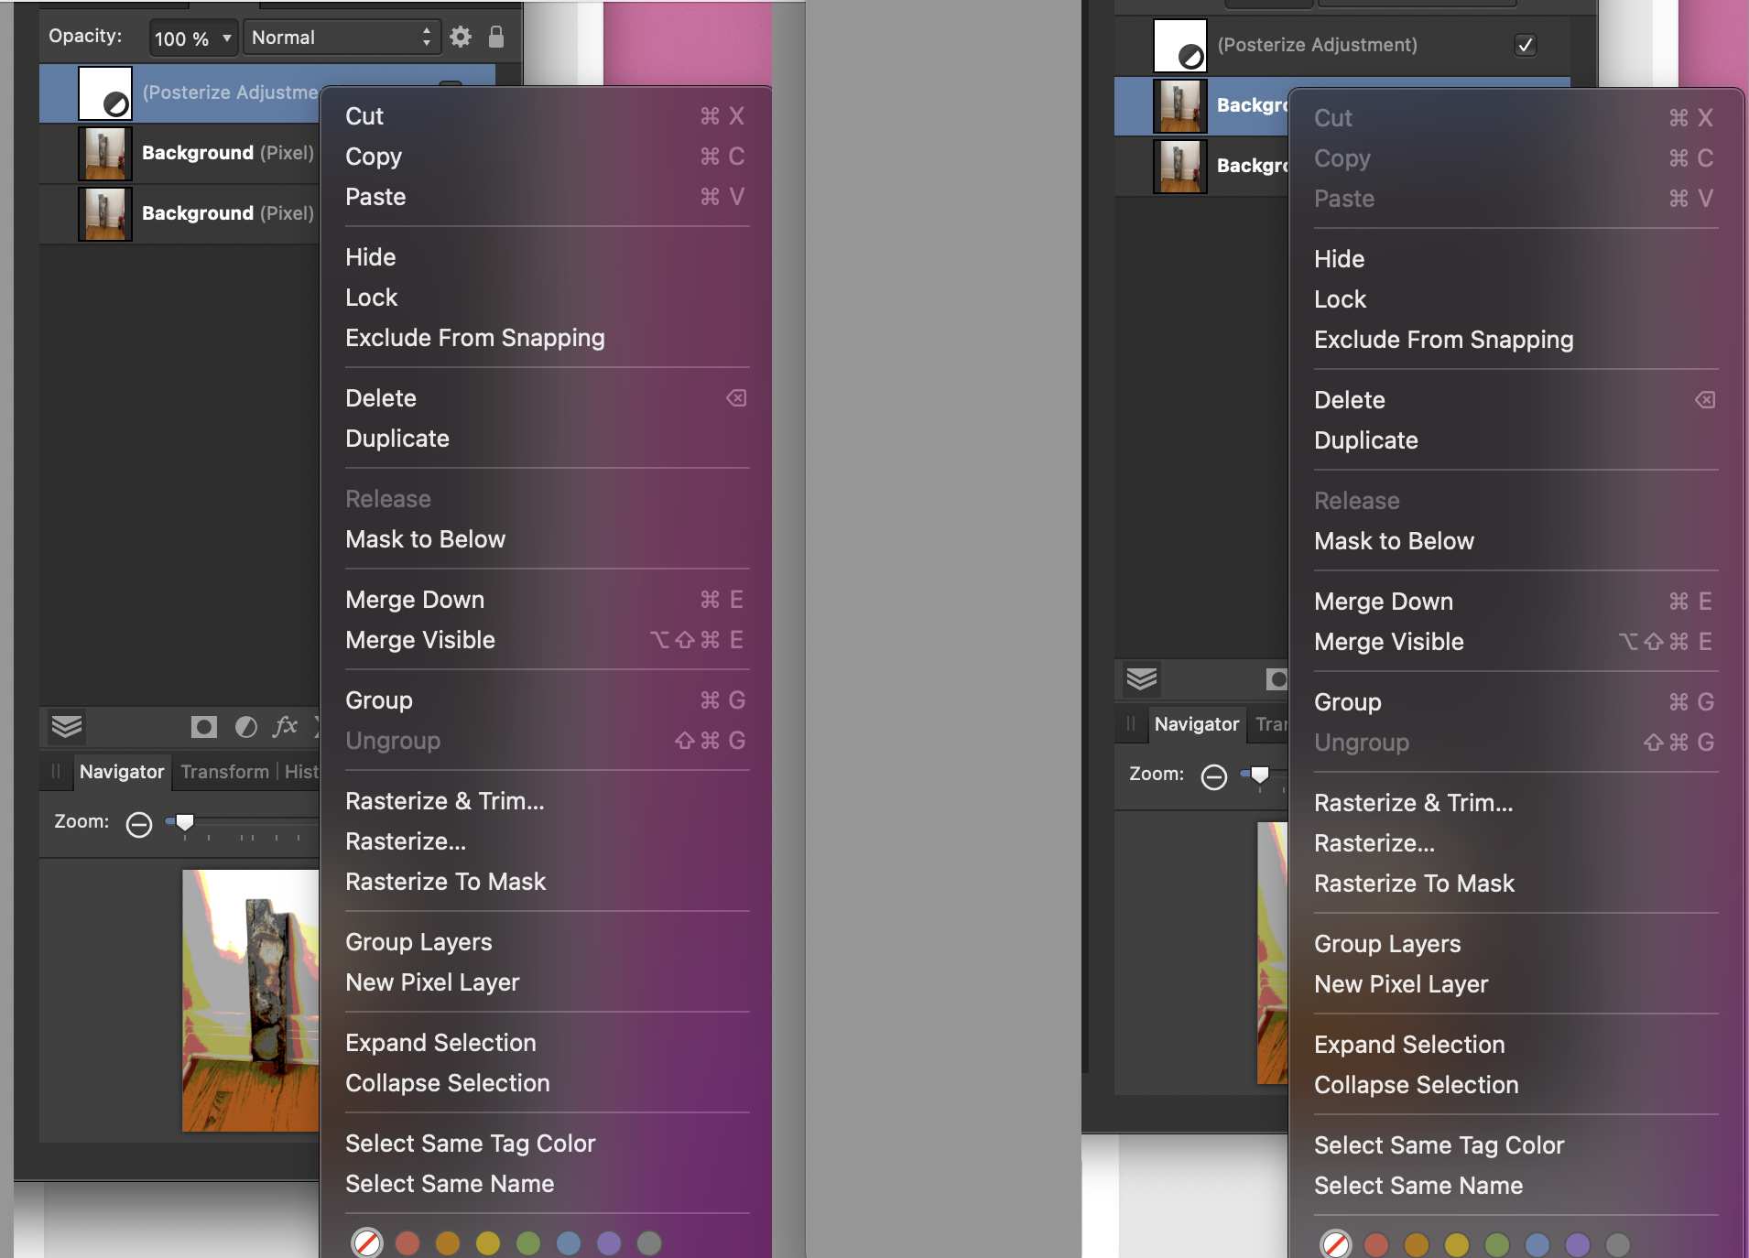Open the Layer Effects fx icon
Image resolution: width=1749 pixels, height=1258 pixels.
pos(287,726)
